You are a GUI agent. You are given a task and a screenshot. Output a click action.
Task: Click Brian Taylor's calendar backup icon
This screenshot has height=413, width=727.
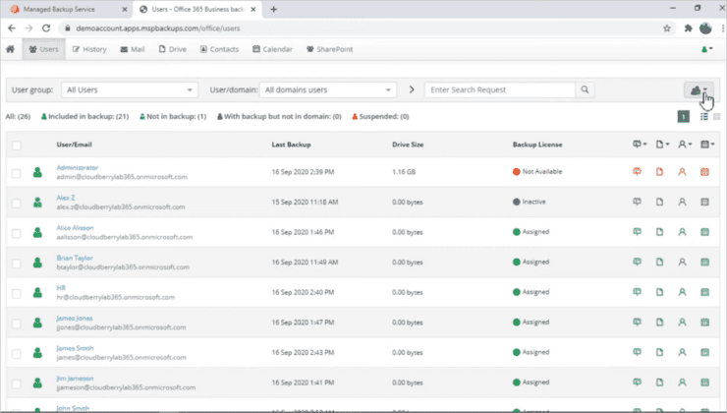[x=704, y=262]
